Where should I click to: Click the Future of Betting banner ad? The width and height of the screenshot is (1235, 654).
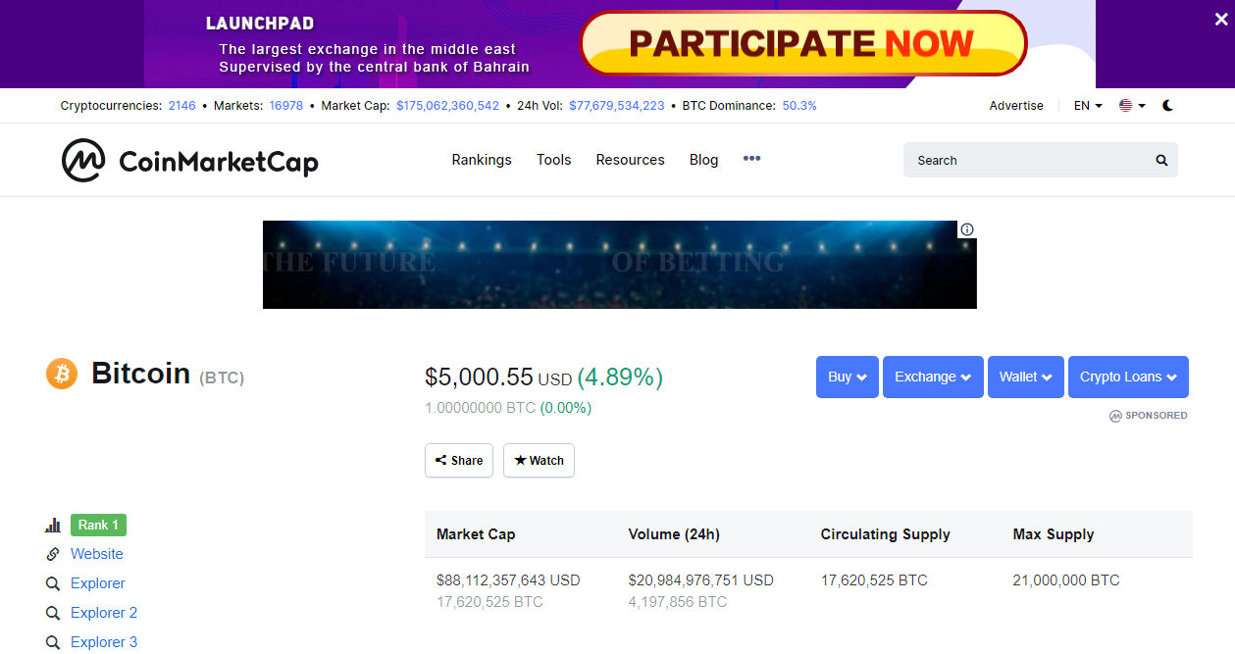coord(620,265)
